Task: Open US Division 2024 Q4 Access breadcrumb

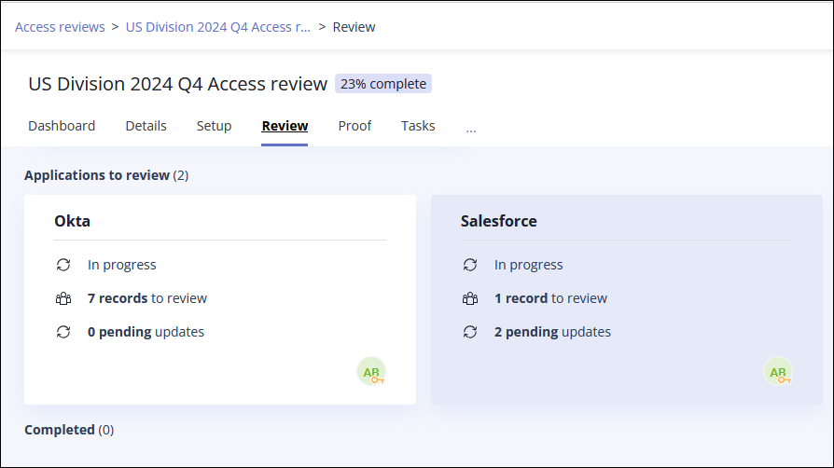Action: (218, 27)
